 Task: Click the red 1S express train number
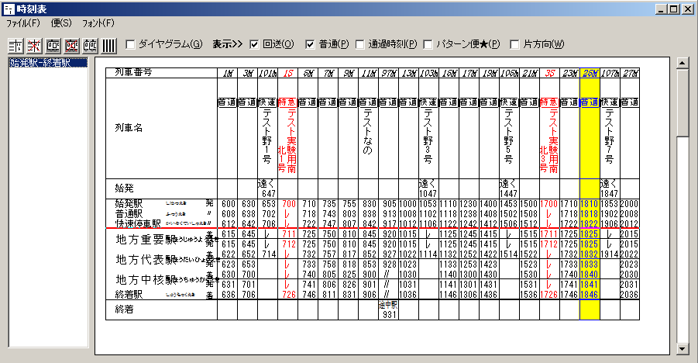click(x=288, y=74)
